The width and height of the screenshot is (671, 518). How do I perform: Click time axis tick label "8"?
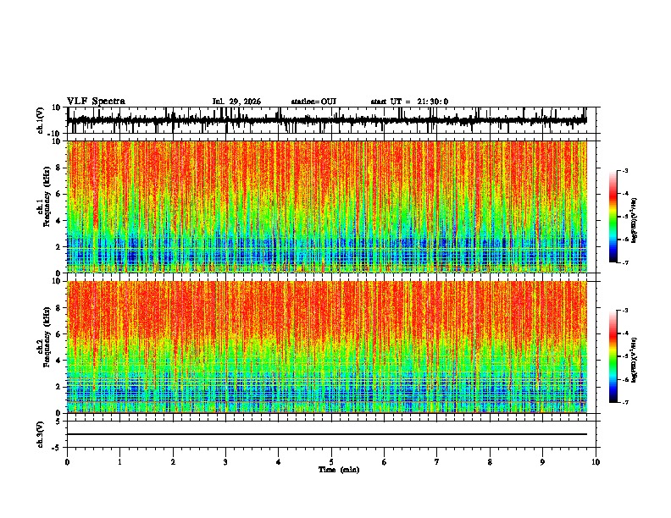[490, 462]
